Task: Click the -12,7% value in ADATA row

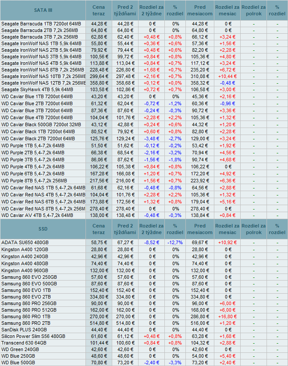Action: [x=175, y=242]
